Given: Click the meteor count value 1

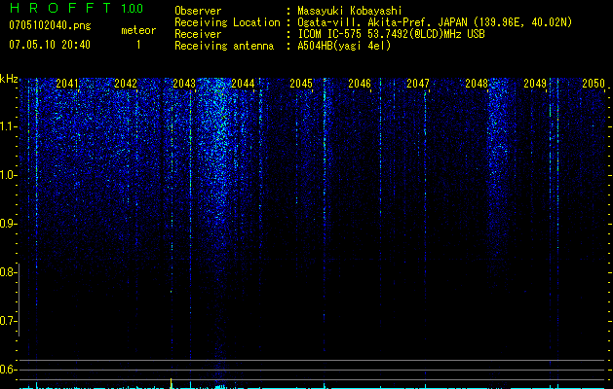Looking at the screenshot, I should pos(138,45).
